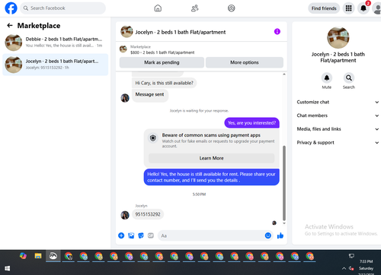Attach a photo using the image icon
The height and width of the screenshot is (275, 381).
pos(131,235)
